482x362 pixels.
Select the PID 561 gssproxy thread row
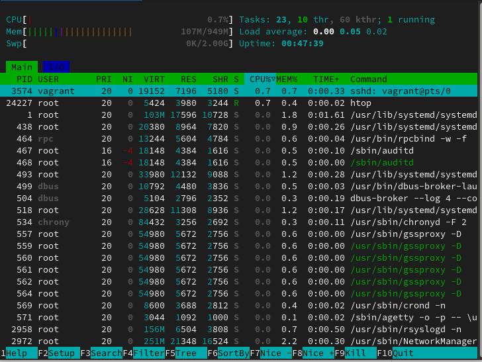[238, 270]
